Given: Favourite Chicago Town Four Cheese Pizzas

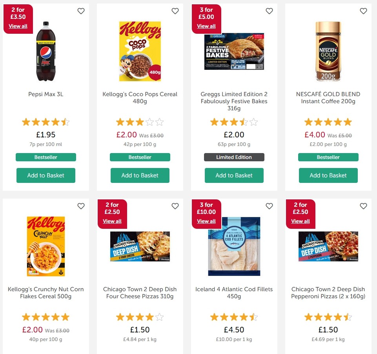Looking at the screenshot, I should pos(175,206).
